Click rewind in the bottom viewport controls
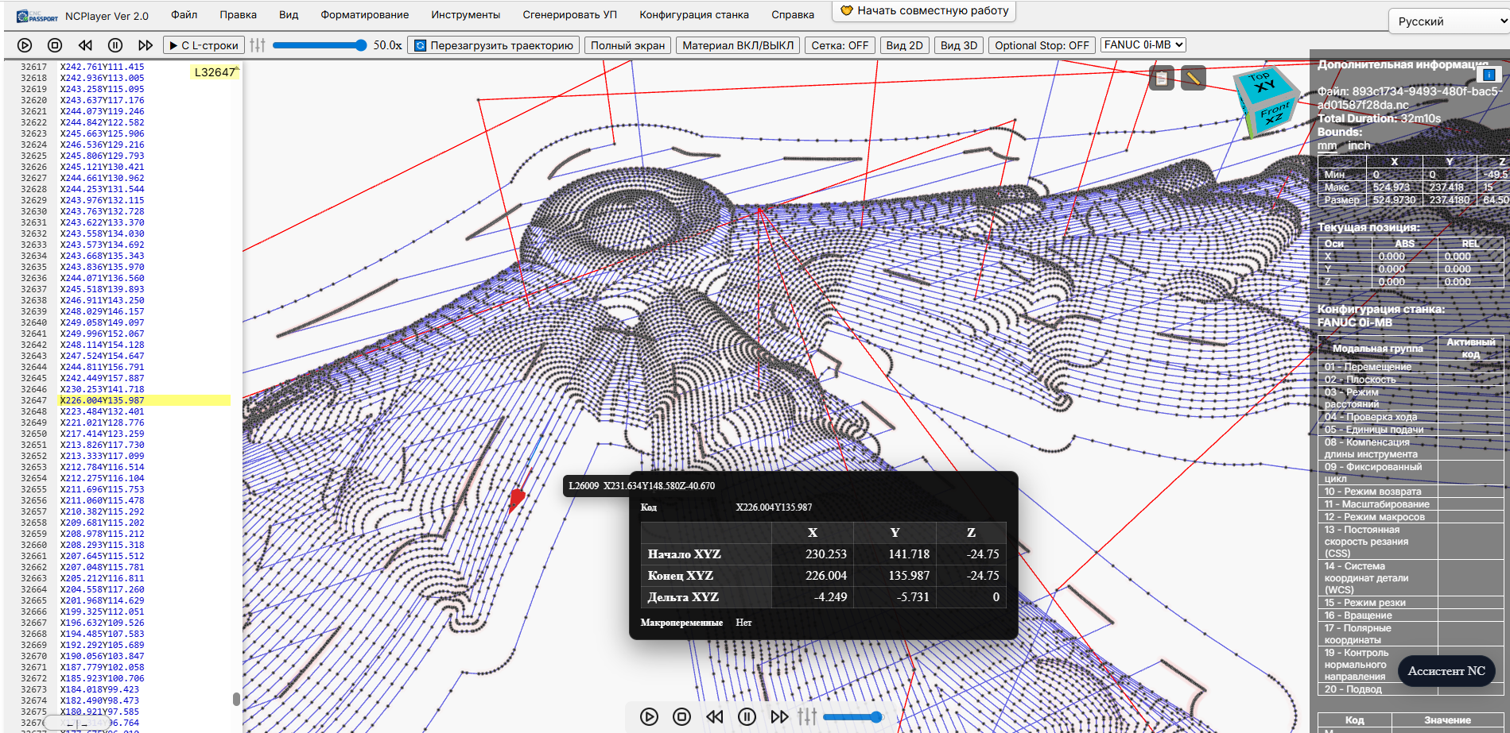The width and height of the screenshot is (1510, 733). pos(714,717)
